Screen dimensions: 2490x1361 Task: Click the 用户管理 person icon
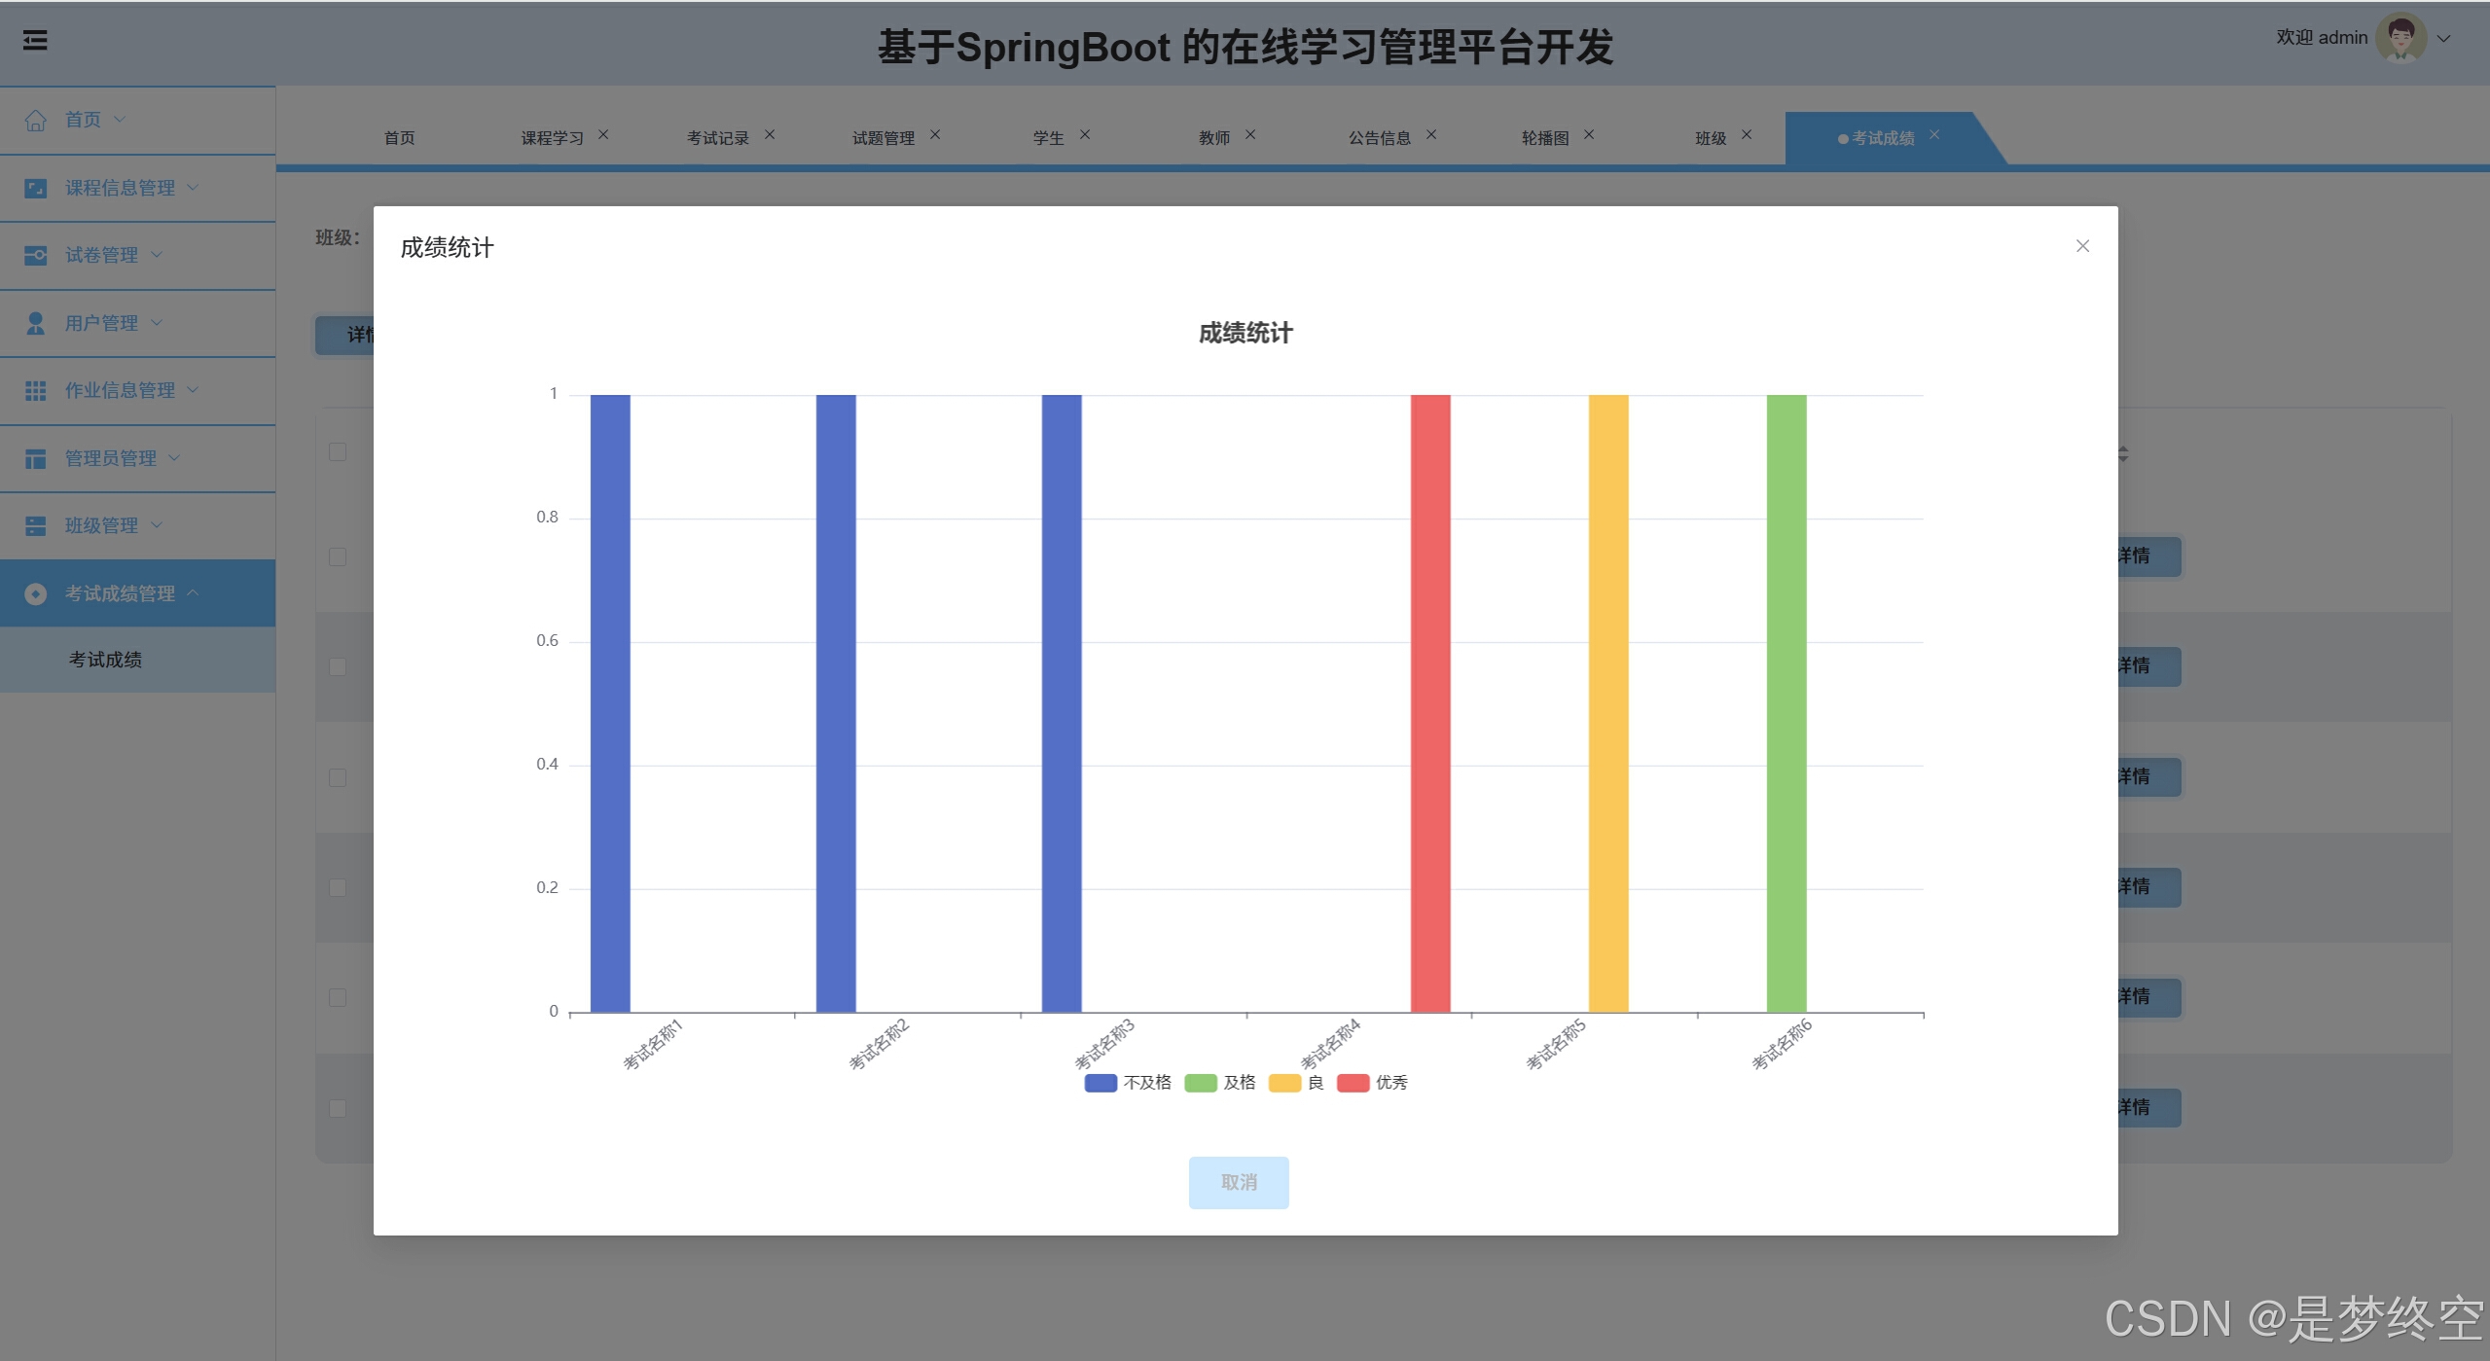36,323
